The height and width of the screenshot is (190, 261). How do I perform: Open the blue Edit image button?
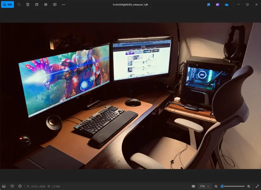click(x=8, y=4)
